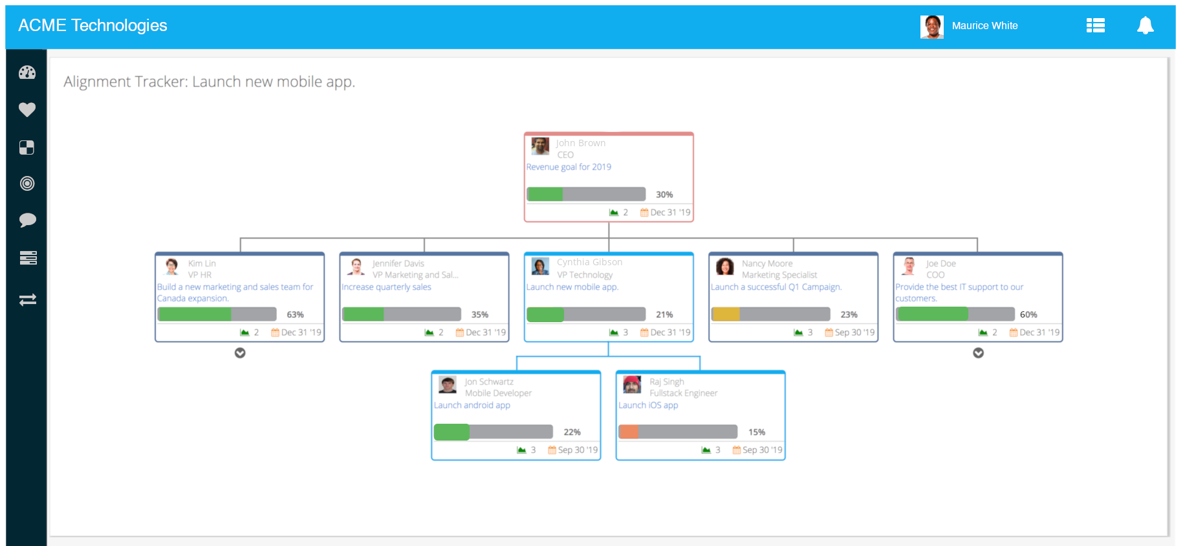
Task: Open Build a new marketing and sales team goal
Action: tap(235, 292)
